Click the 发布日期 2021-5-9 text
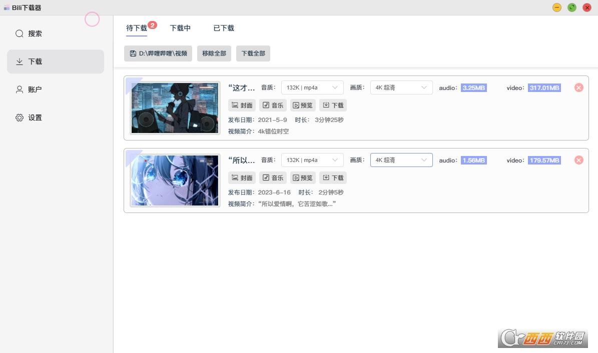The width and height of the screenshot is (598, 353). pos(257,119)
